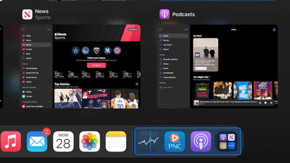
Task: Open Climate under Special Coverage
Action: (x=36, y=96)
